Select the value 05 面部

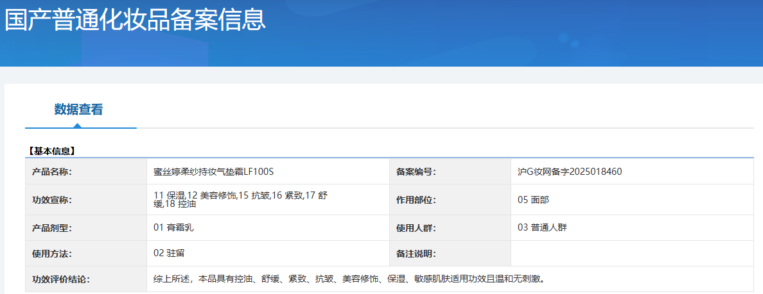click(x=534, y=199)
